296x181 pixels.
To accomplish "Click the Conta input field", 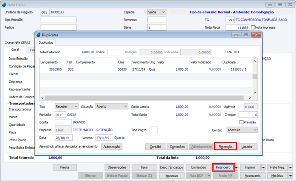I will [63, 122].
